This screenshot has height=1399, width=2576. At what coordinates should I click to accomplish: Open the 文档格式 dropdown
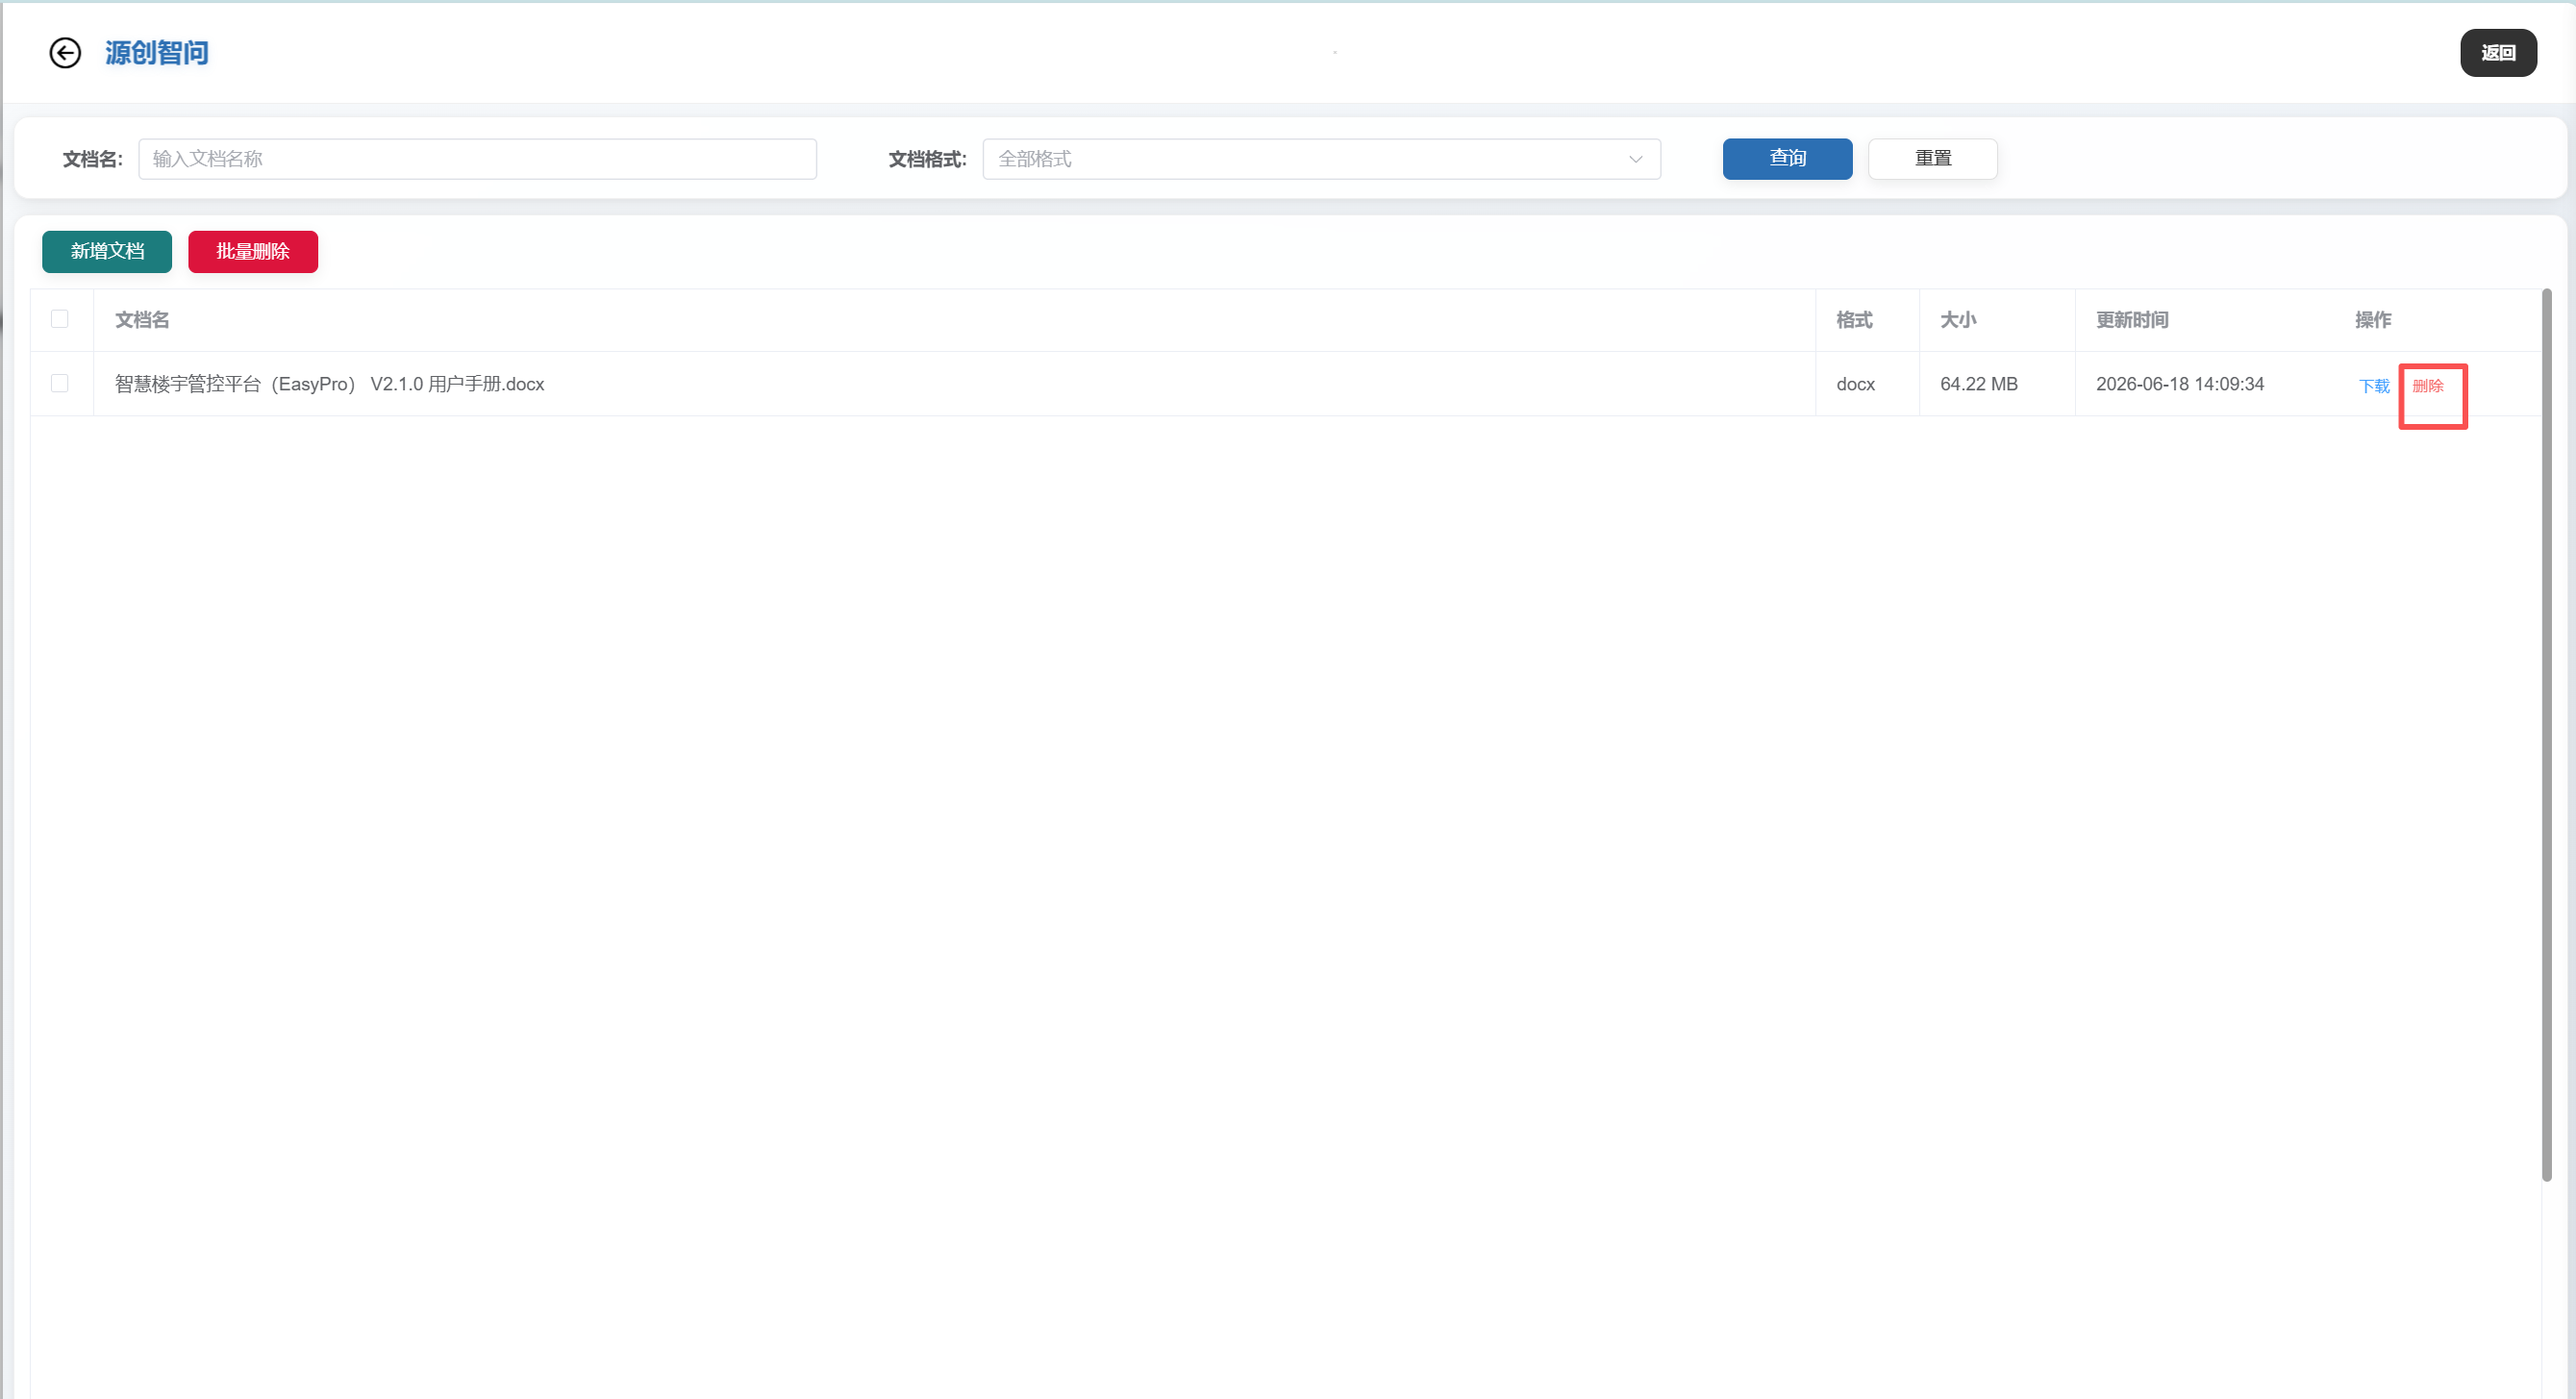[x=1321, y=159]
